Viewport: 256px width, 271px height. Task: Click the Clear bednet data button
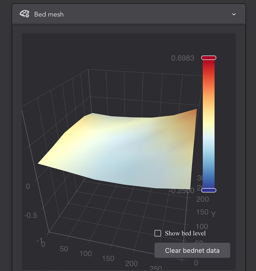[192, 250]
